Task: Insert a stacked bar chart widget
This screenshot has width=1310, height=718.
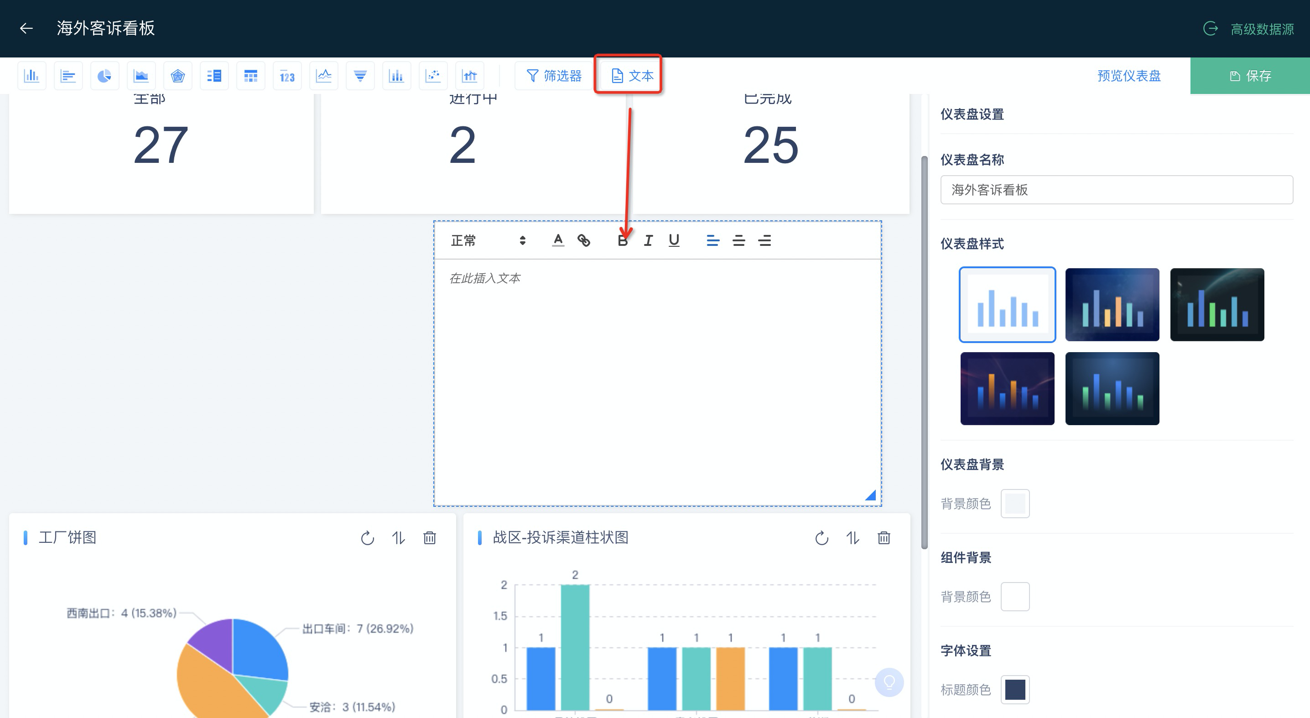Action: click(x=397, y=76)
